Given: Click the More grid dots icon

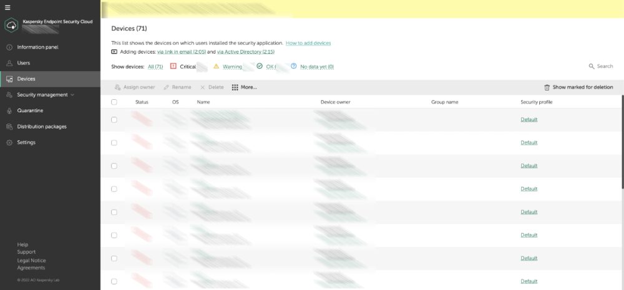Looking at the screenshot, I should [x=235, y=87].
